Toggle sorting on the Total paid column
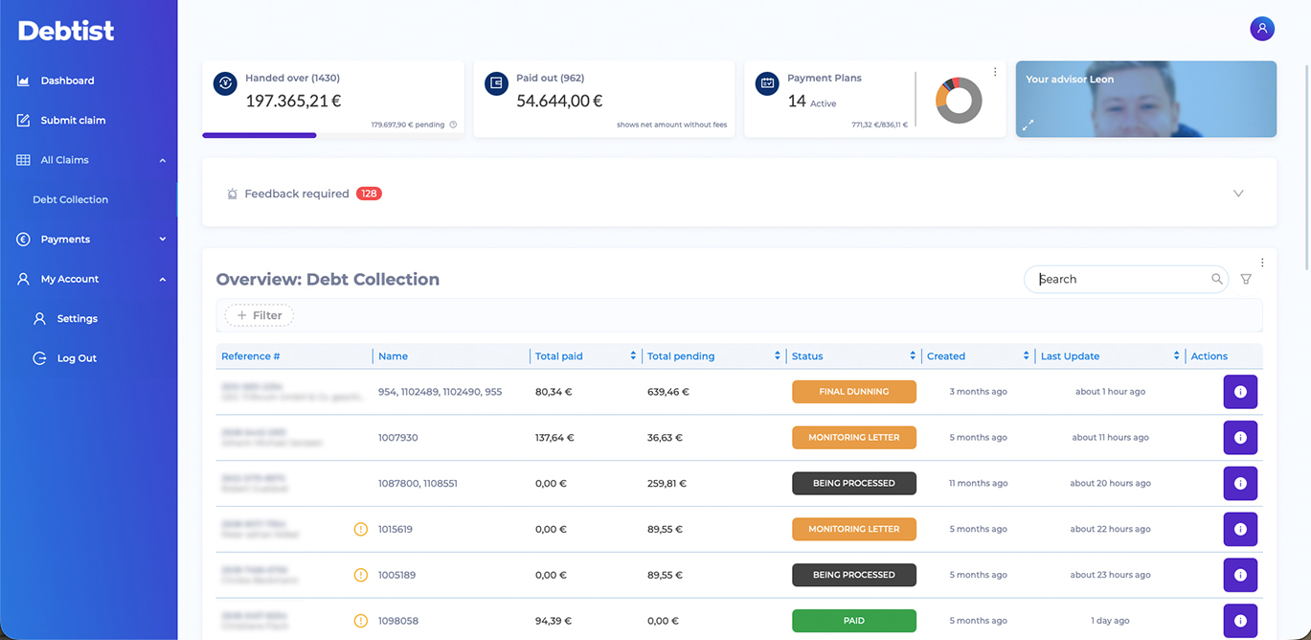Screen dimensions: 1311x640 pos(631,355)
